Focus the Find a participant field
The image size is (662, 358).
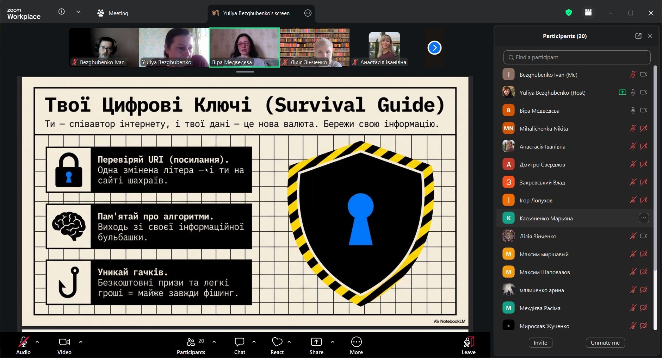(577, 57)
